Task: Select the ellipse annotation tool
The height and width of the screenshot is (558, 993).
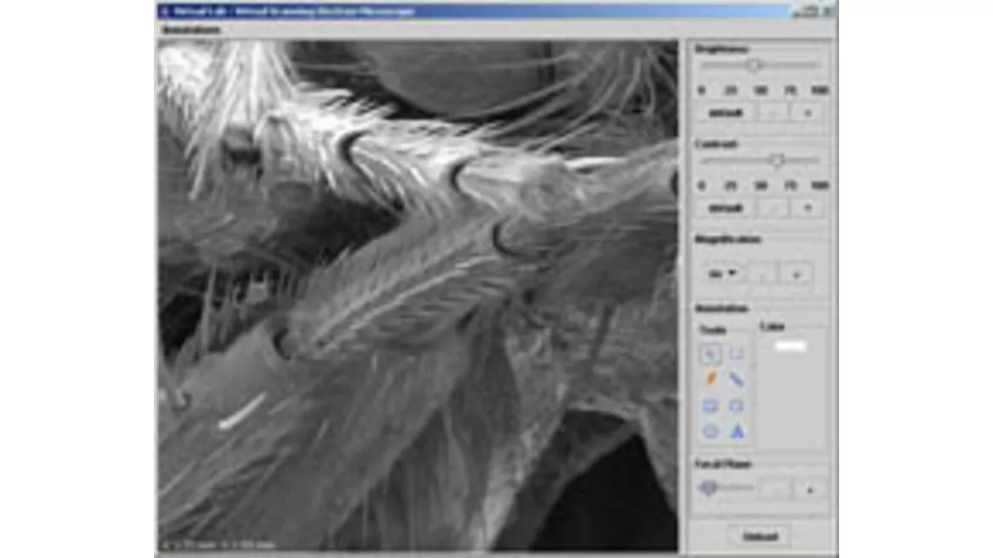Action: click(711, 431)
